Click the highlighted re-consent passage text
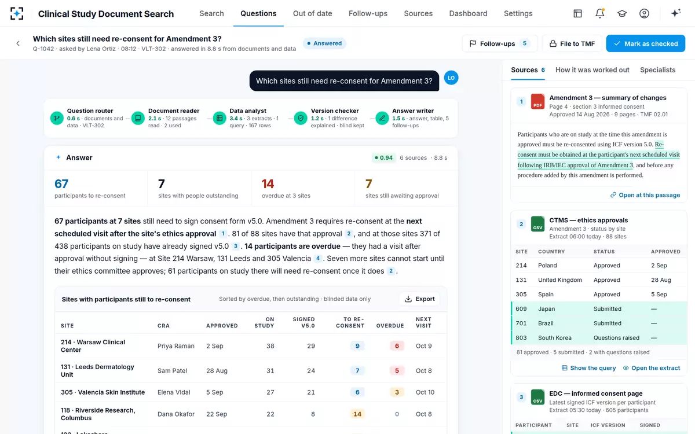Screen dimensions: 695x434 pos(599,155)
